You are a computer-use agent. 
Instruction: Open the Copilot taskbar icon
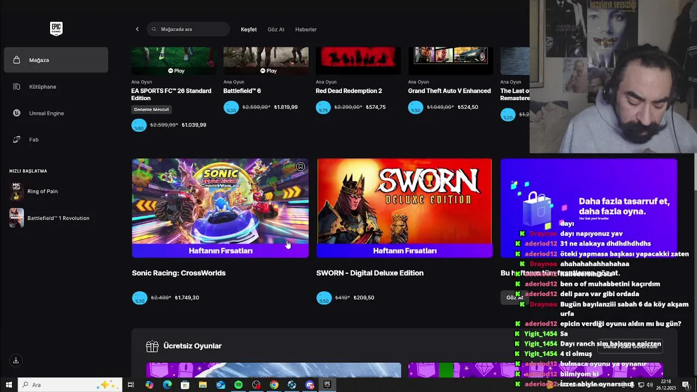coord(150,385)
